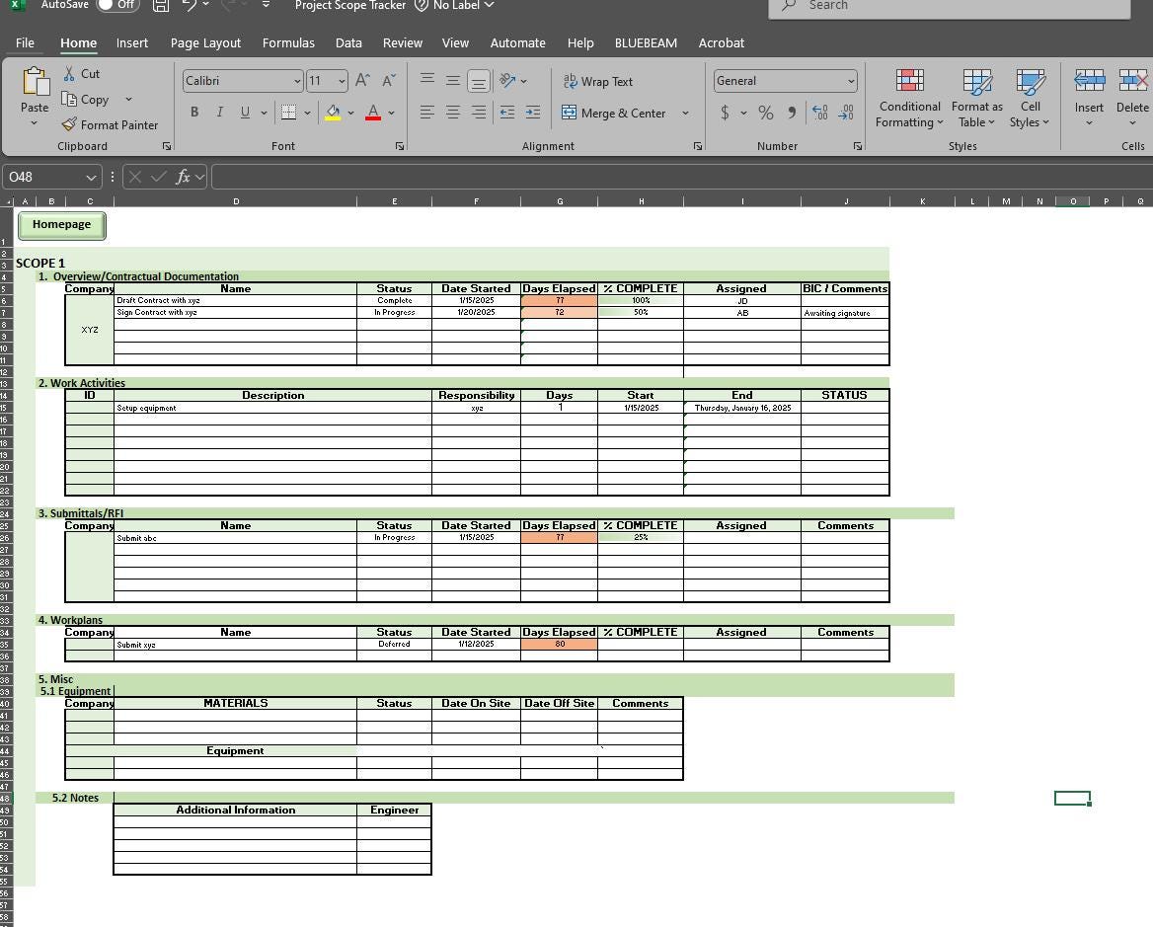
Task: Toggle italic formatting
Action: [219, 112]
